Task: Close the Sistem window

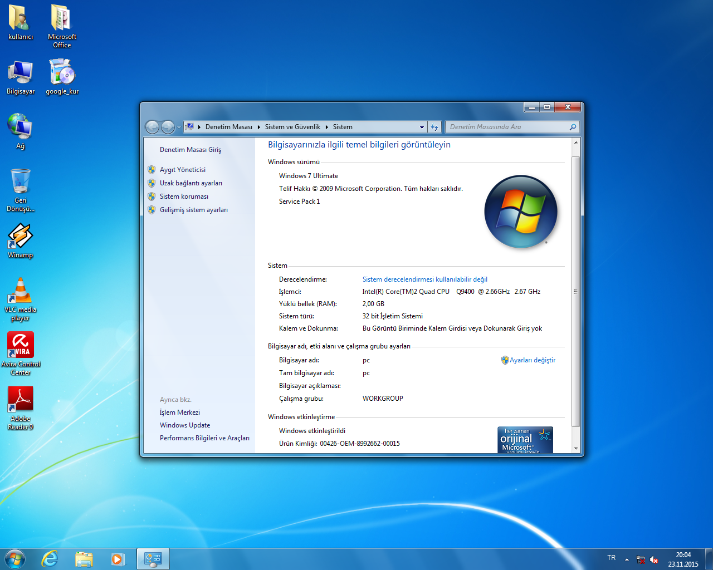Action: pyautogui.click(x=568, y=107)
